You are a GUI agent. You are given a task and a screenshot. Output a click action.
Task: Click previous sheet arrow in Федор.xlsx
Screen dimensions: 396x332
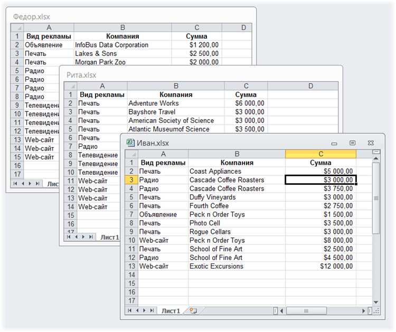click(x=23, y=184)
